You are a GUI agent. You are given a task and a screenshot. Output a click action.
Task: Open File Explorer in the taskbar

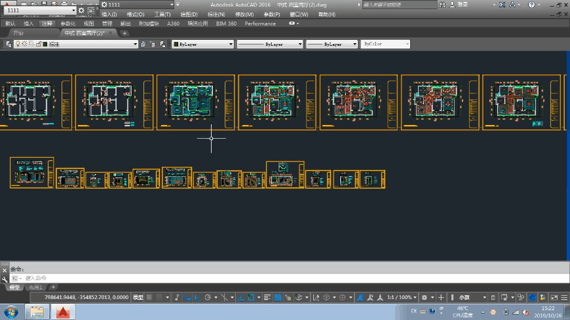(x=37, y=312)
